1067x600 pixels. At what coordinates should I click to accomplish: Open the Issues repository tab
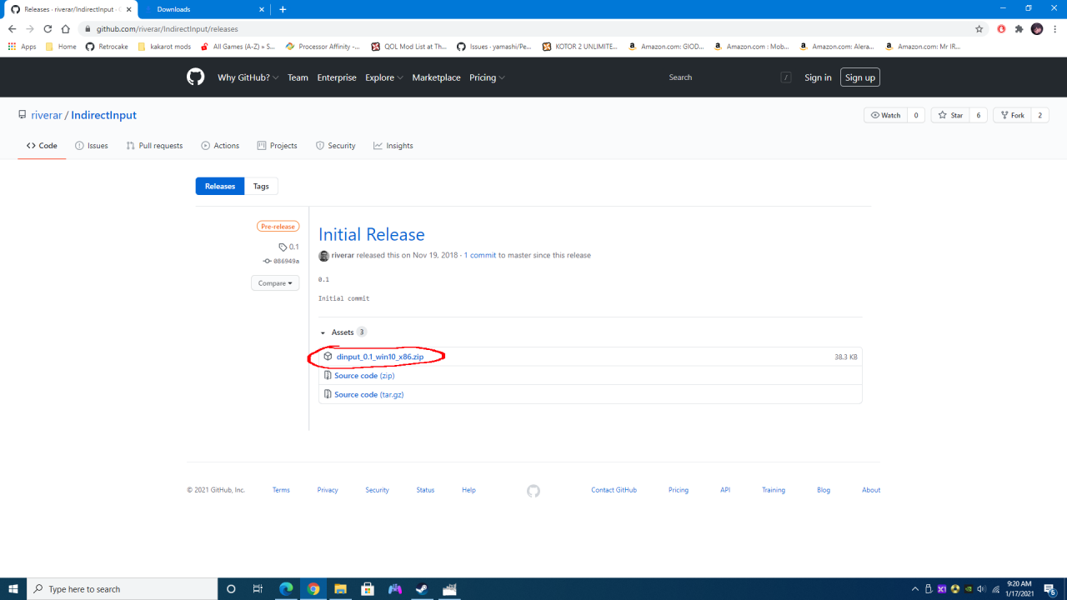click(92, 146)
